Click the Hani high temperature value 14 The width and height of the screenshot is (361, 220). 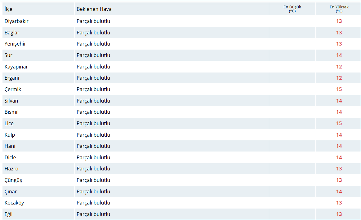(x=339, y=146)
